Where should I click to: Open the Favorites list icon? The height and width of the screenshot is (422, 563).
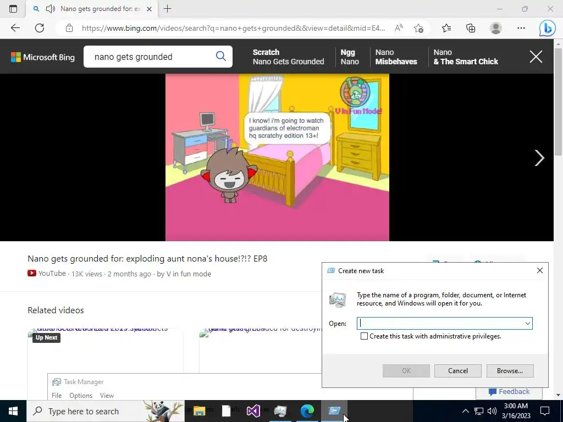pos(446,28)
